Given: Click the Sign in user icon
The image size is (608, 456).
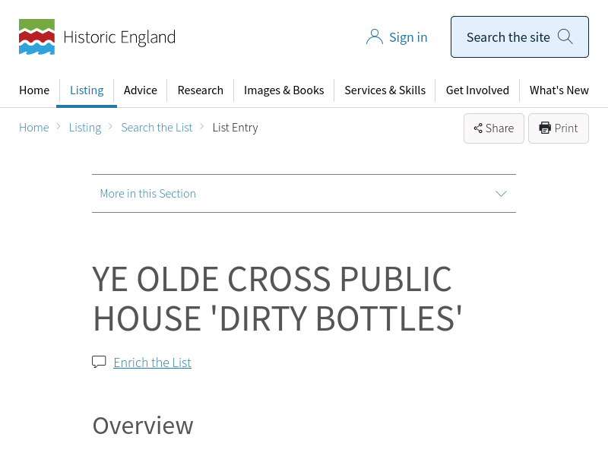Looking at the screenshot, I should click(374, 37).
